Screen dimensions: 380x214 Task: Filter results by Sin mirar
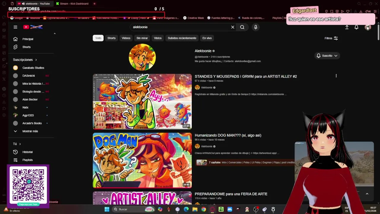point(142,38)
